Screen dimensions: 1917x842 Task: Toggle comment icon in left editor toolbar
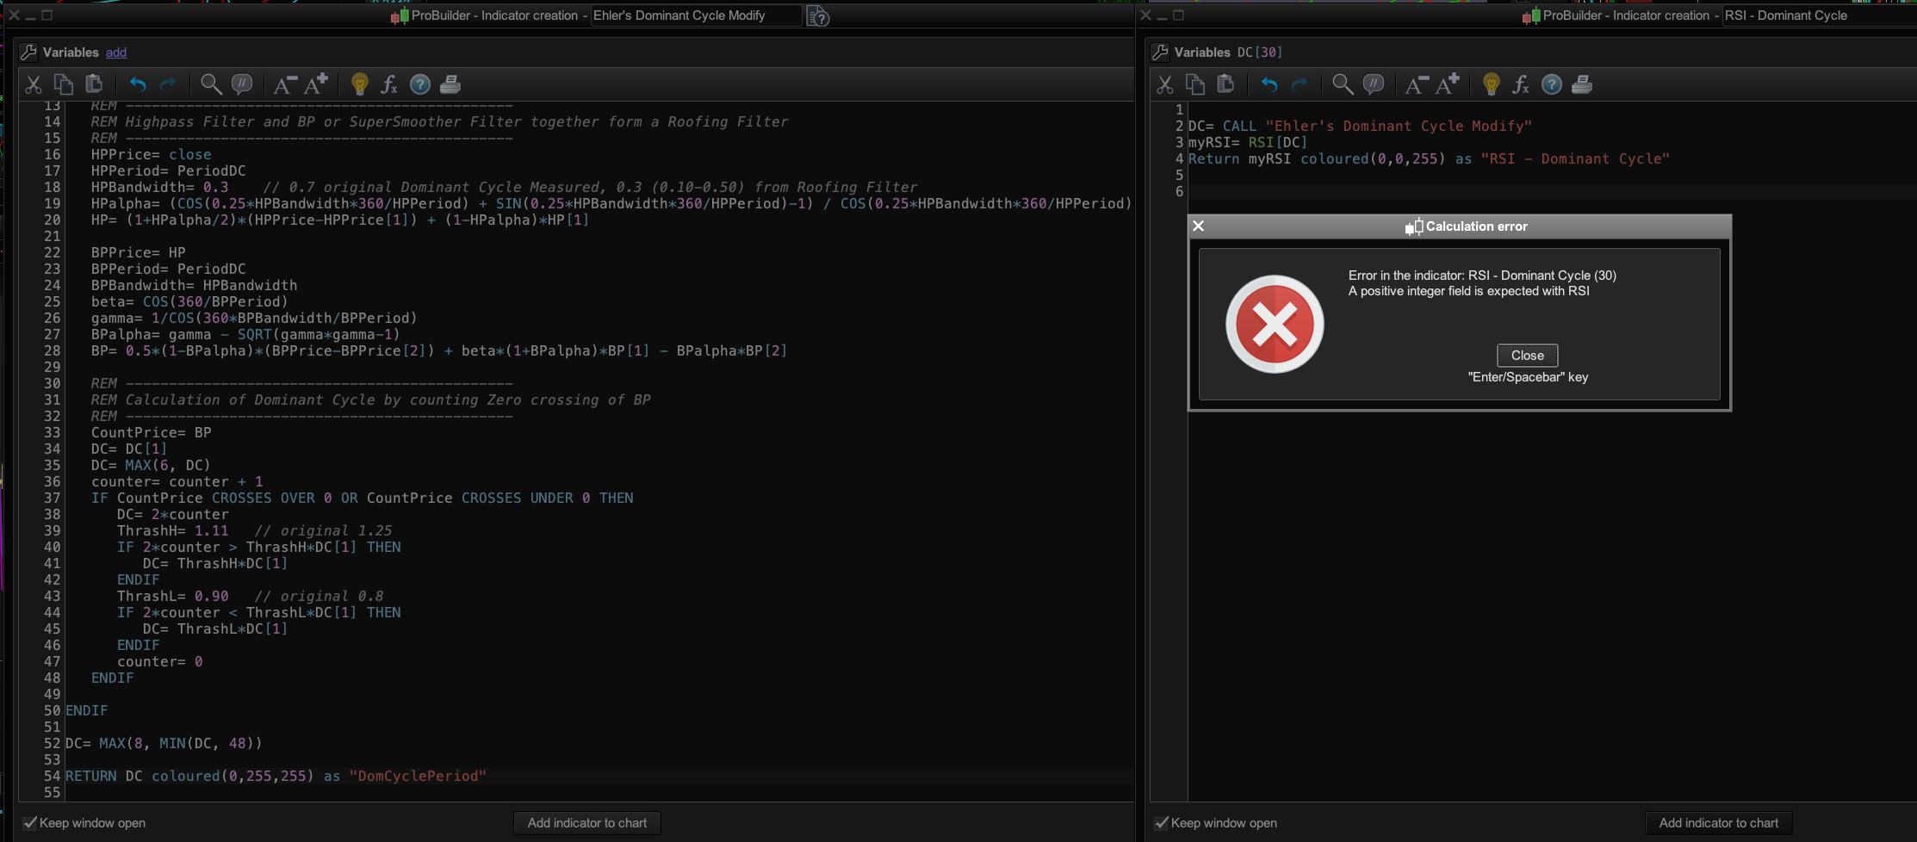coord(242,84)
